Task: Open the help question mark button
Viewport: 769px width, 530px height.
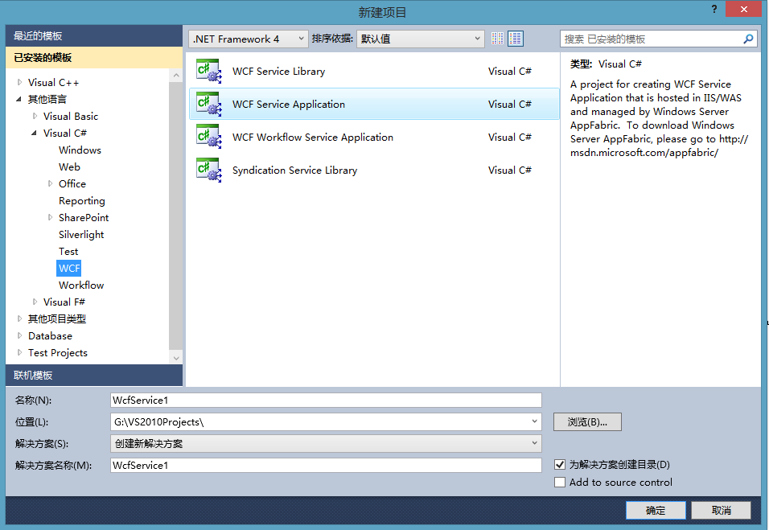Action: [x=714, y=10]
